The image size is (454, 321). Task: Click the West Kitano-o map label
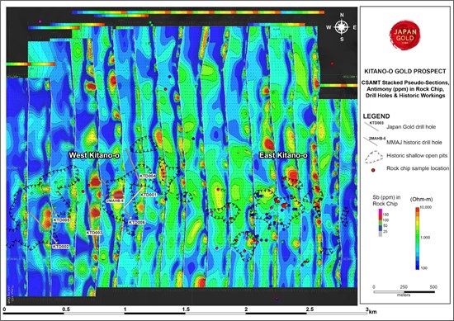pos(94,155)
